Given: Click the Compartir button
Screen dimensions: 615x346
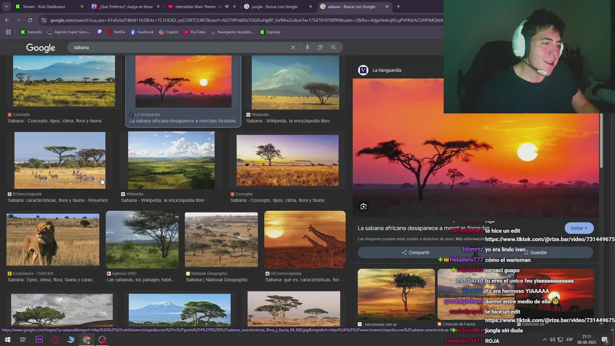Looking at the screenshot, I should (x=416, y=253).
